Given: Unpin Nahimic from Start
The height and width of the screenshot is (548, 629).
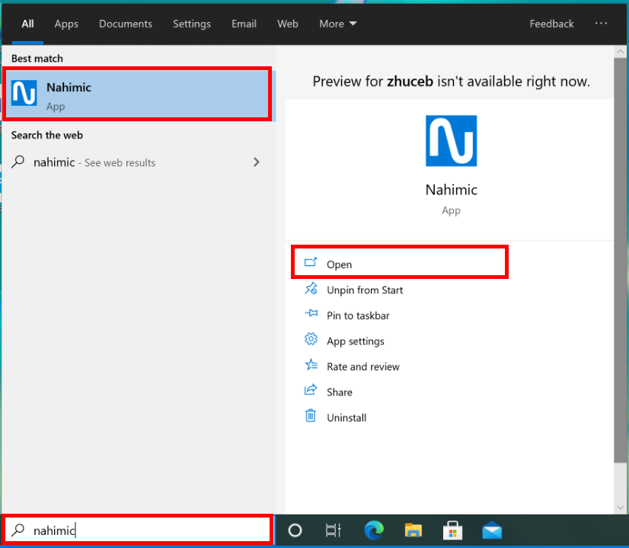Looking at the screenshot, I should 364,290.
